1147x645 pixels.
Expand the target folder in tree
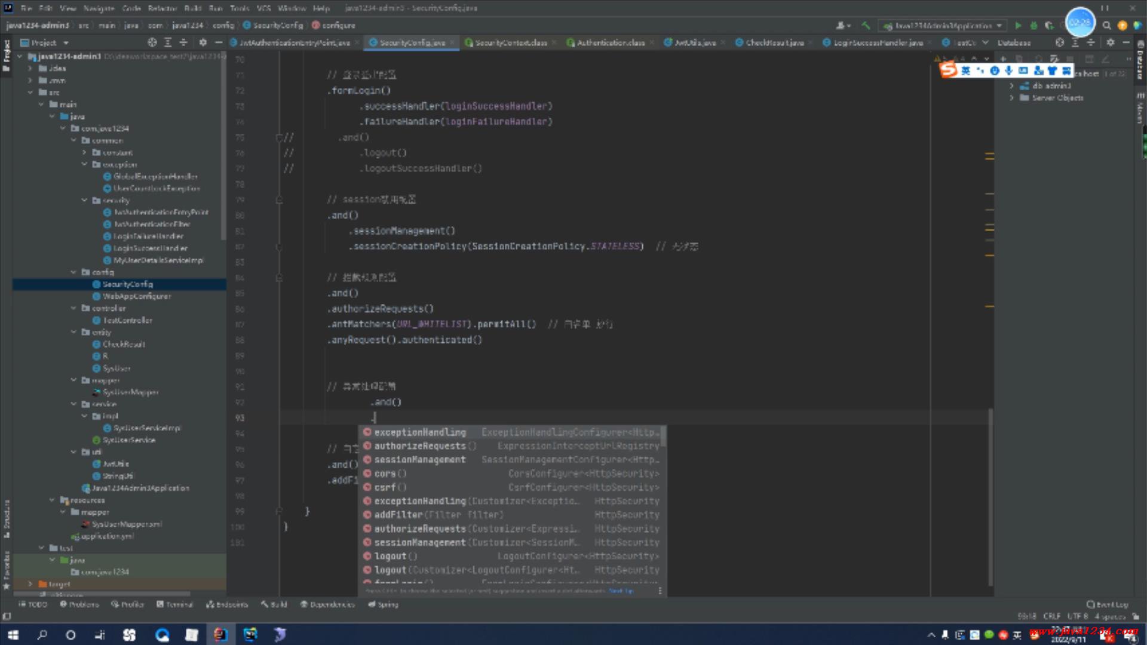pos(30,584)
